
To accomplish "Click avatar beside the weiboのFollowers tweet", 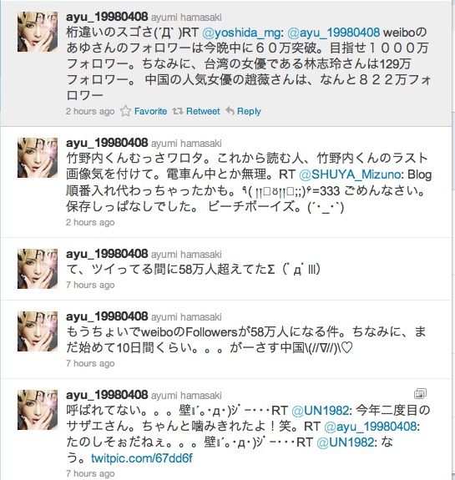I will click(x=38, y=331).
